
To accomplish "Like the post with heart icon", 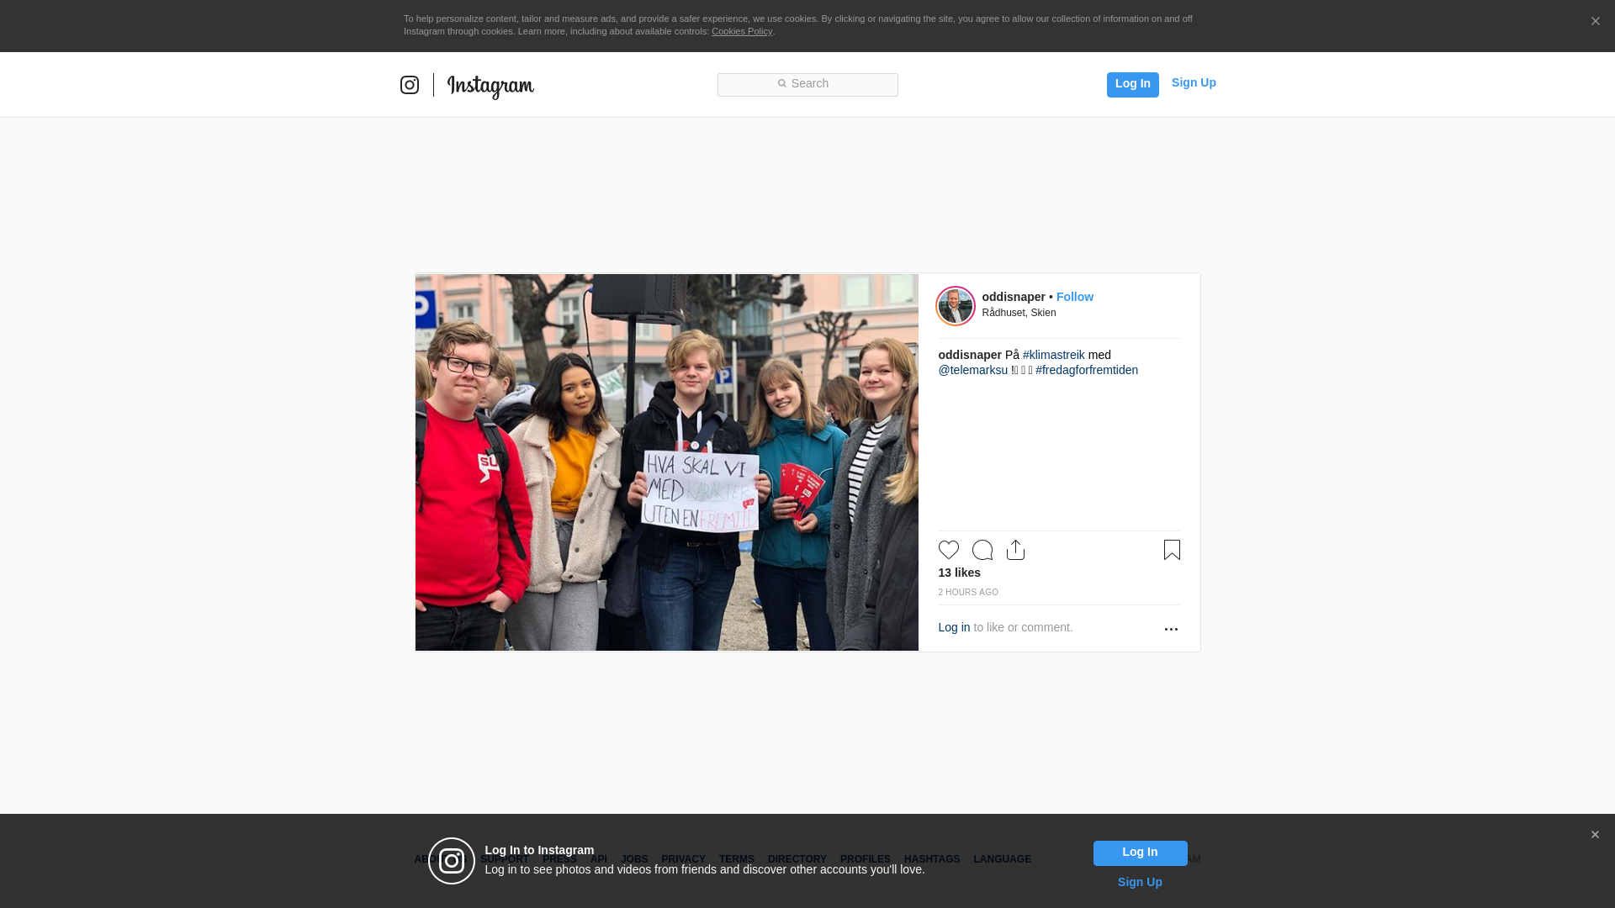I will (949, 550).
